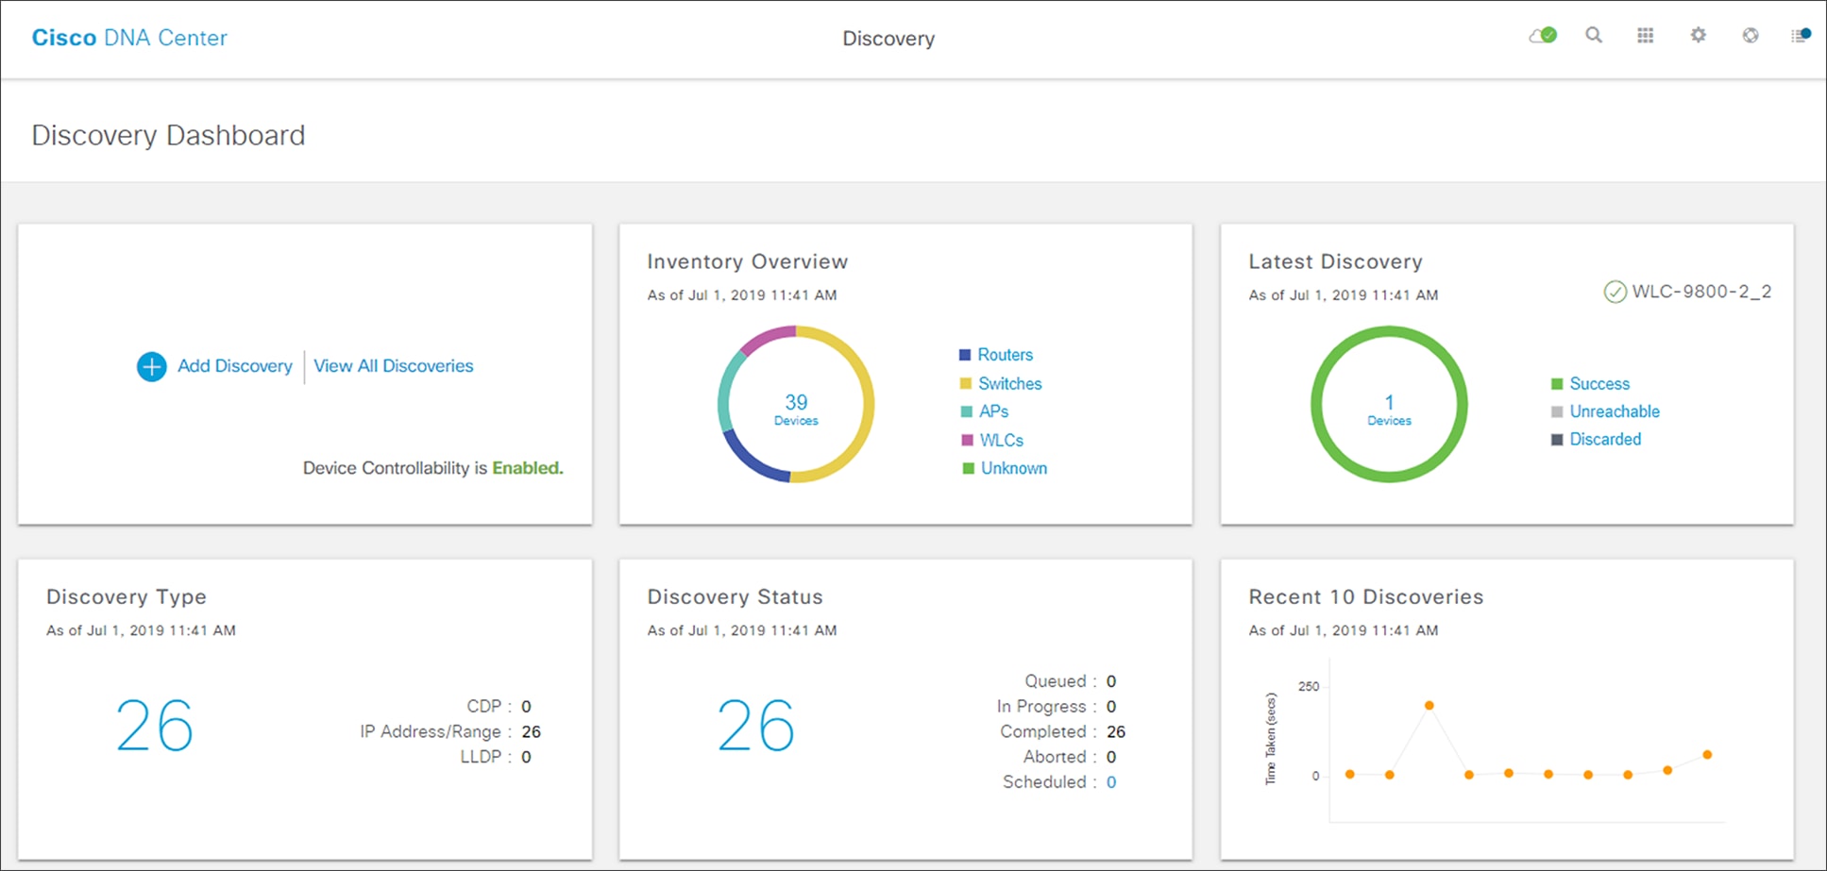The width and height of the screenshot is (1827, 871).
Task: Click the magenta WLCs color square
Action: [x=967, y=441]
